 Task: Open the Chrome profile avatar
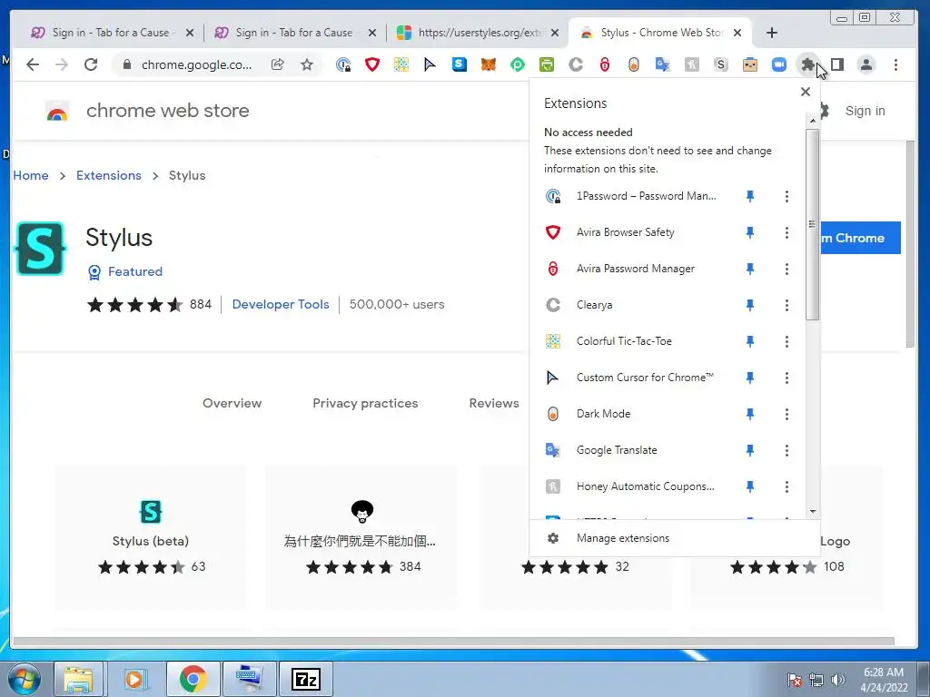click(x=866, y=64)
